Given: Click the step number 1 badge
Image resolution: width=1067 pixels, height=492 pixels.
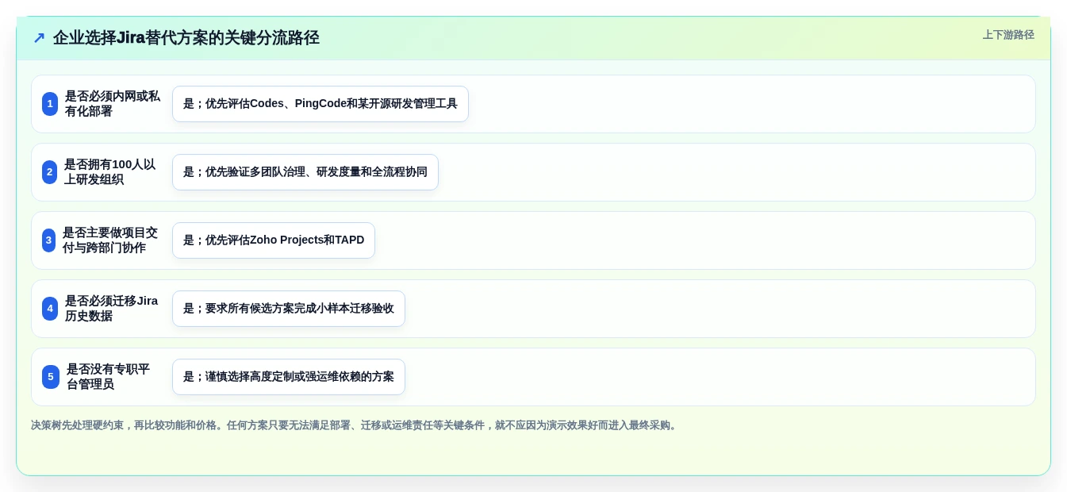Looking at the screenshot, I should click(x=50, y=104).
